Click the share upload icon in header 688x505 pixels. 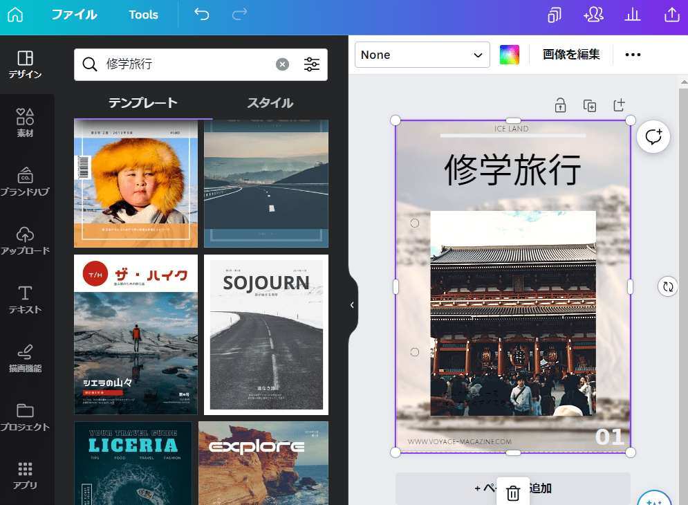671,15
